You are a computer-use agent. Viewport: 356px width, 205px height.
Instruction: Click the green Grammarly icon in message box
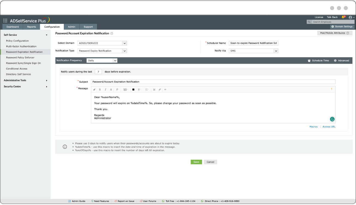pyautogui.click(x=332, y=119)
